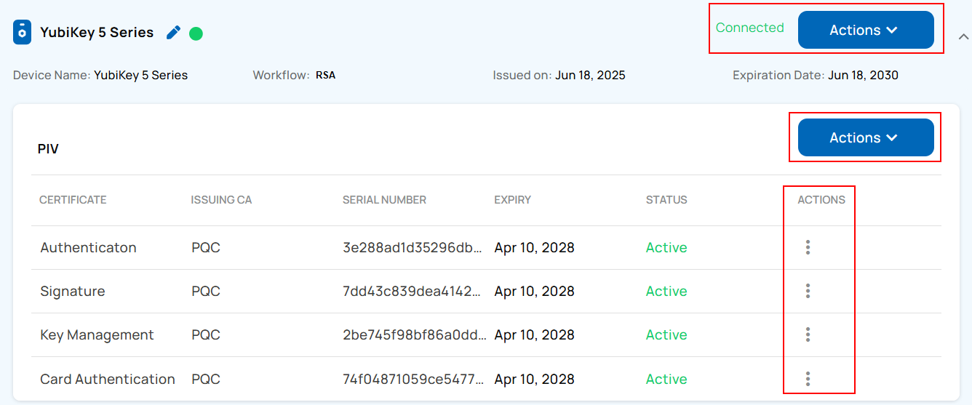The height and width of the screenshot is (405, 972).
Task: Click the serial number starting with 74f04871
Action: click(412, 379)
